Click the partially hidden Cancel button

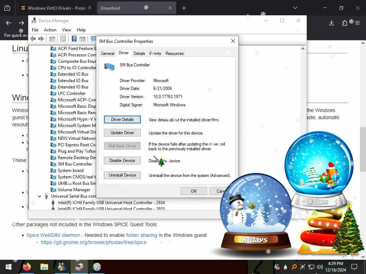pyautogui.click(x=218, y=191)
